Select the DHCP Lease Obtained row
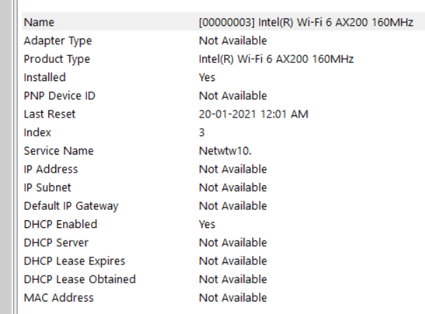 point(223,279)
